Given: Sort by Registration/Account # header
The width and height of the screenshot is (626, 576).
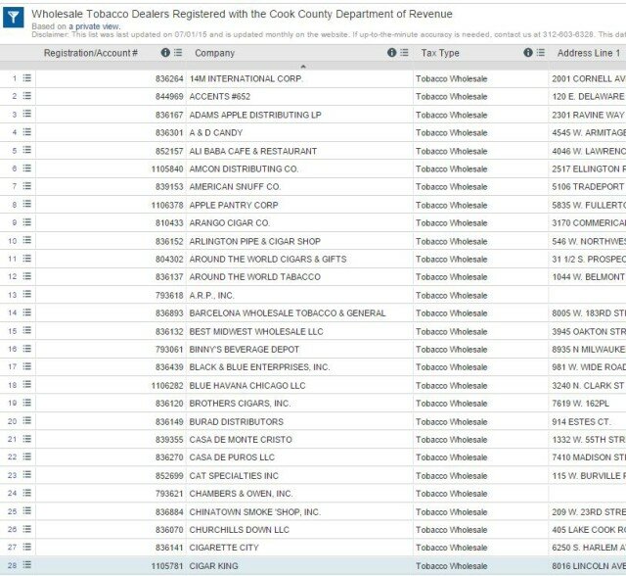Looking at the screenshot, I should coord(91,53).
